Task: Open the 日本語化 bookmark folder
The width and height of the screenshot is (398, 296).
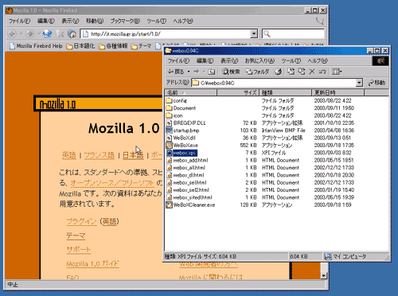Action: (x=80, y=46)
